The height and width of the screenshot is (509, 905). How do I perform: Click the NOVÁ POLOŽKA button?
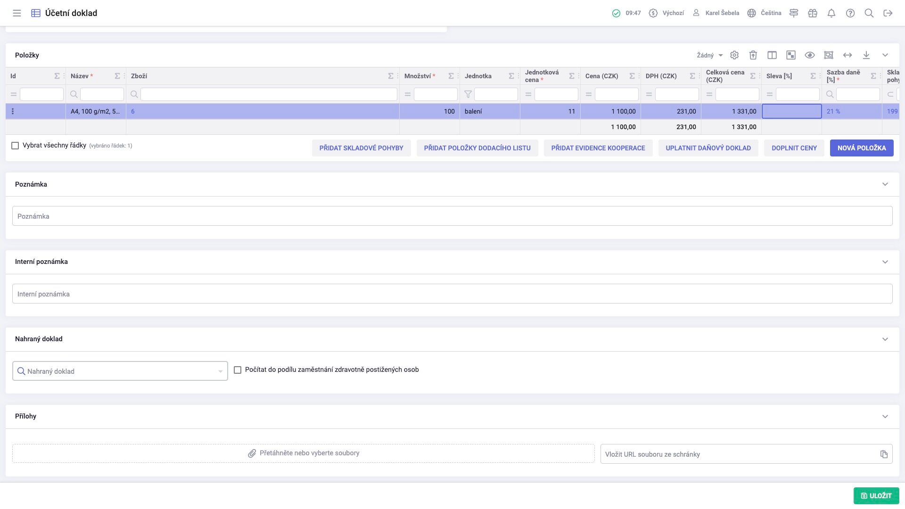coord(861,148)
